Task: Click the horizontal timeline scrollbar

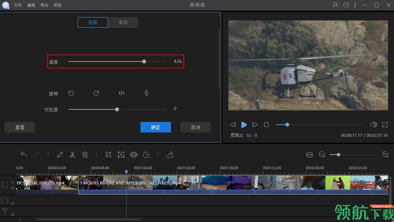Action: click(89, 219)
